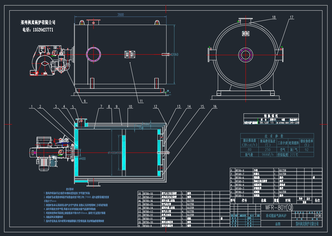
Task: Select part callout number 16
Action: coord(215,107)
